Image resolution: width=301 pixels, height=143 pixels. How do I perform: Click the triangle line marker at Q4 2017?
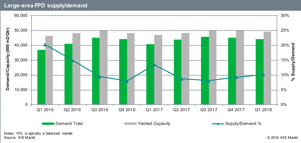point(236,77)
